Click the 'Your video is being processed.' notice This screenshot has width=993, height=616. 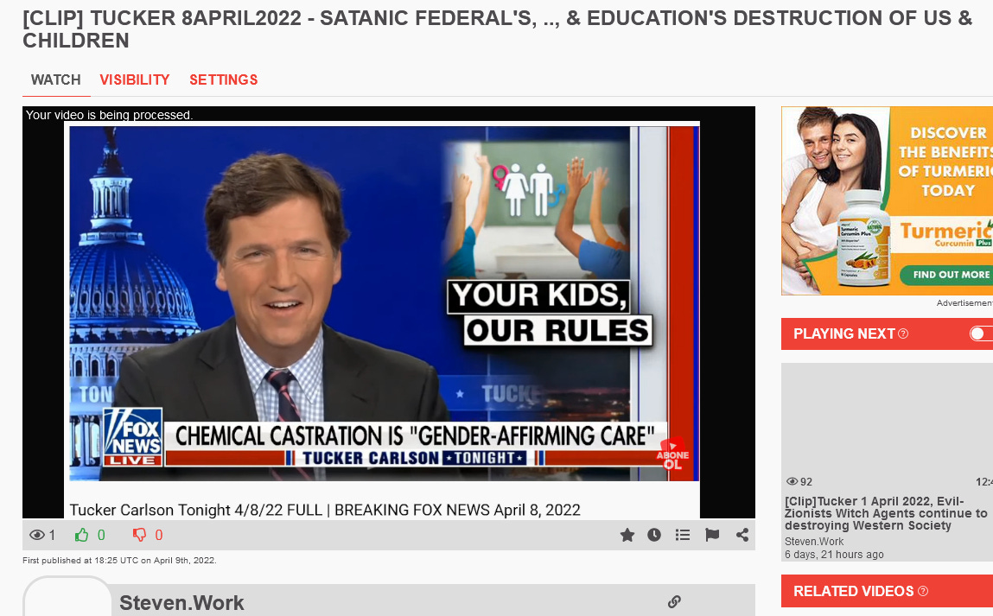click(109, 115)
